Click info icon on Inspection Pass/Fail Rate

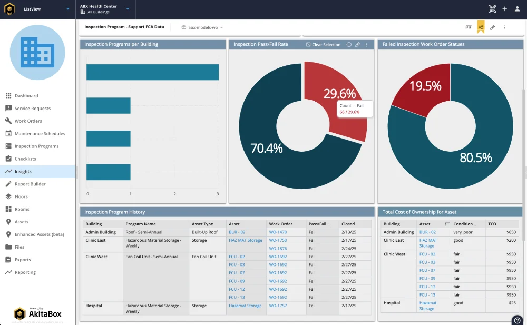pyautogui.click(x=349, y=45)
